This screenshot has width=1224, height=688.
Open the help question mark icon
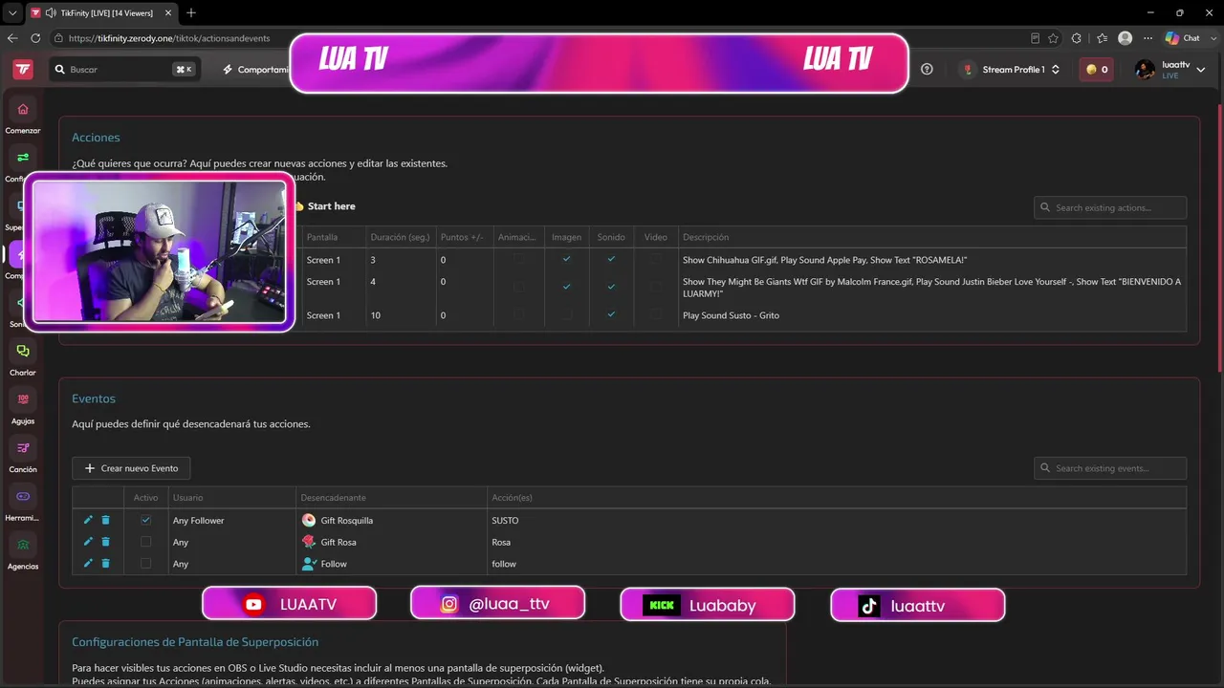click(x=927, y=70)
